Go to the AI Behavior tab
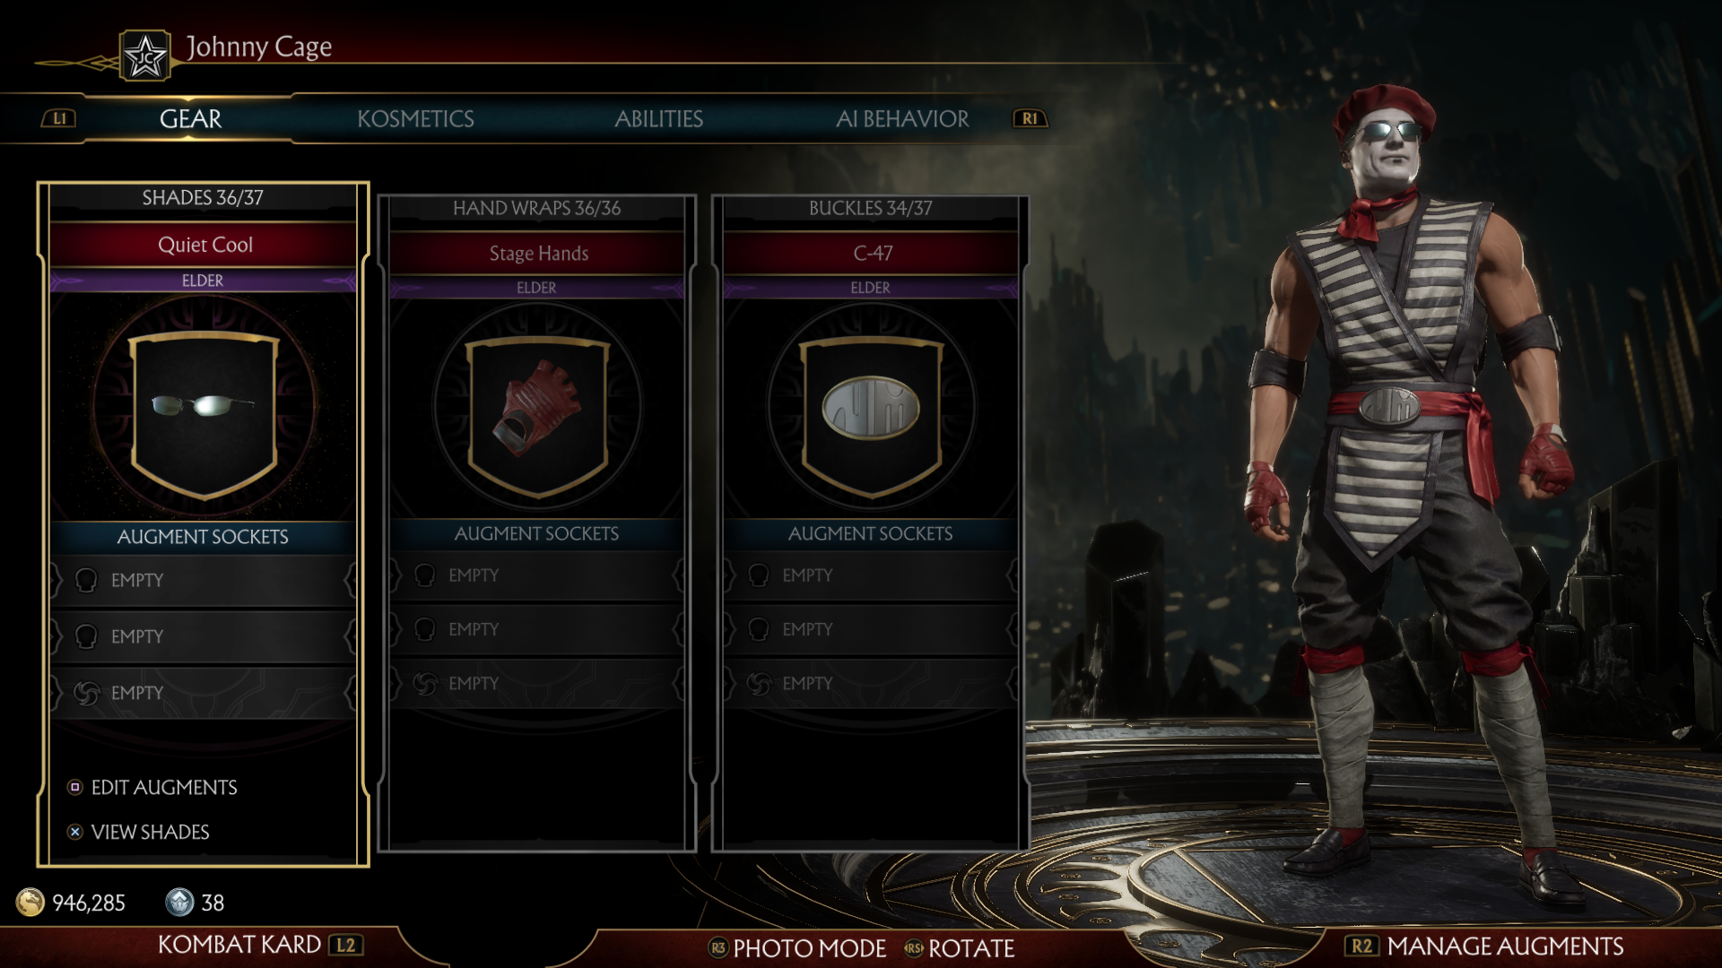 pos(902,119)
